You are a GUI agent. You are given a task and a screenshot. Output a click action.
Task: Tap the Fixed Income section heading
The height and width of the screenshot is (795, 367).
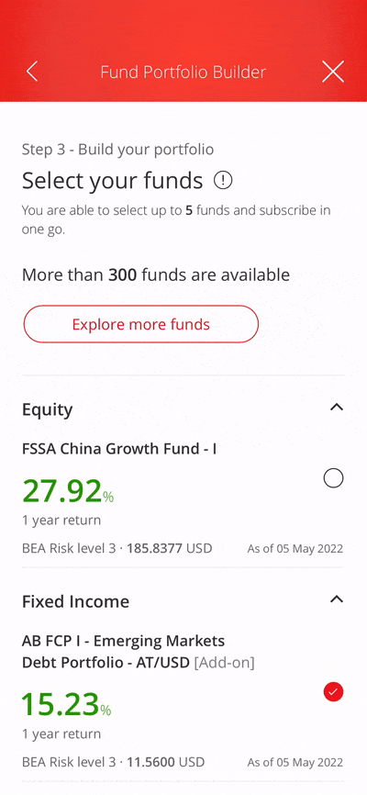[x=75, y=601]
